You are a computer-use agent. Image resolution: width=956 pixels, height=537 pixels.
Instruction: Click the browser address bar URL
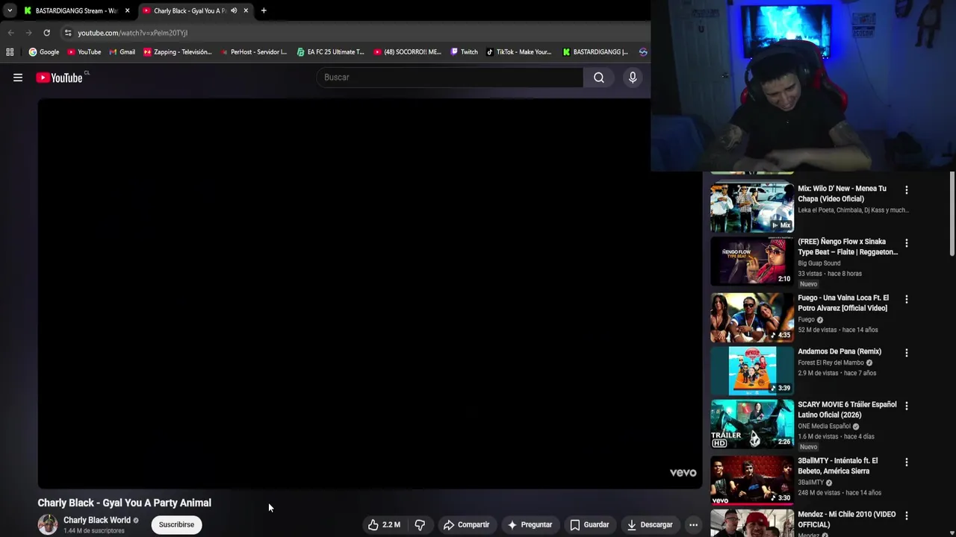click(x=133, y=33)
